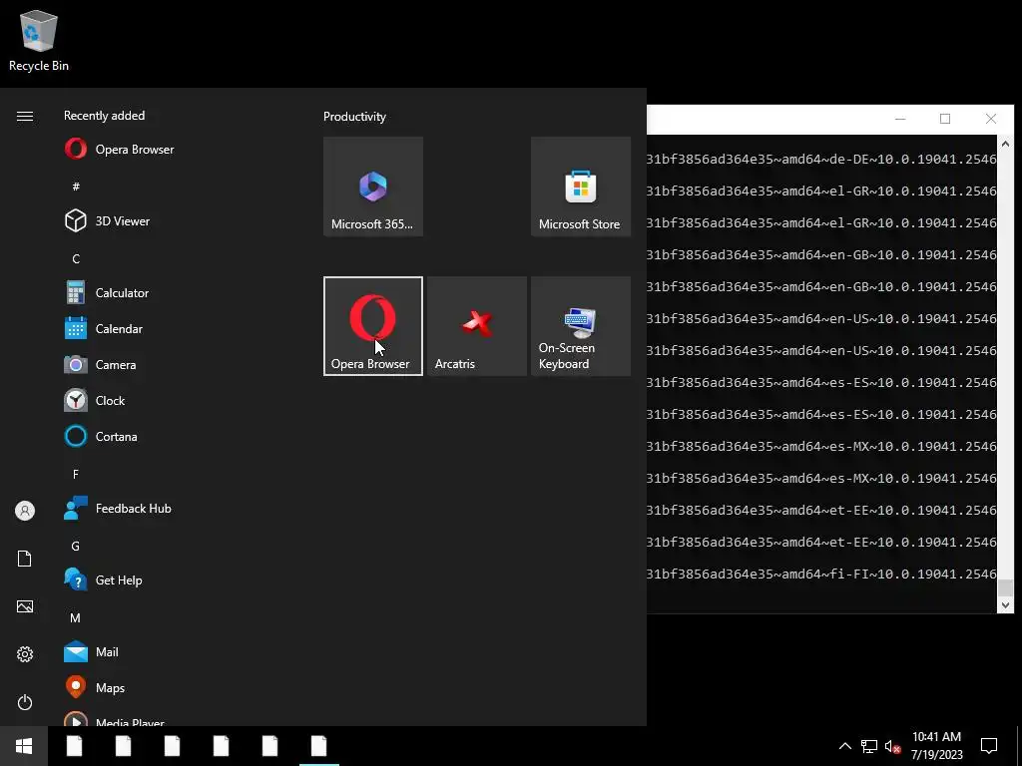The height and width of the screenshot is (766, 1022).
Task: Click the 'Recently added' heading
Action: pyautogui.click(x=104, y=116)
